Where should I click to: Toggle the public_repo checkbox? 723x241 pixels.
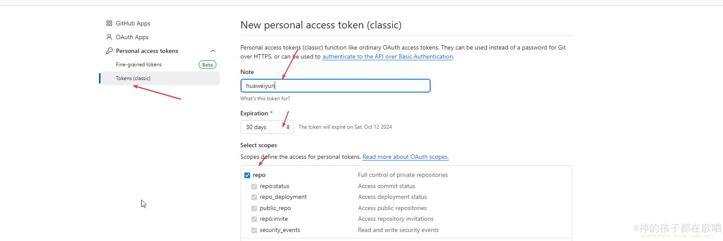pyautogui.click(x=254, y=208)
